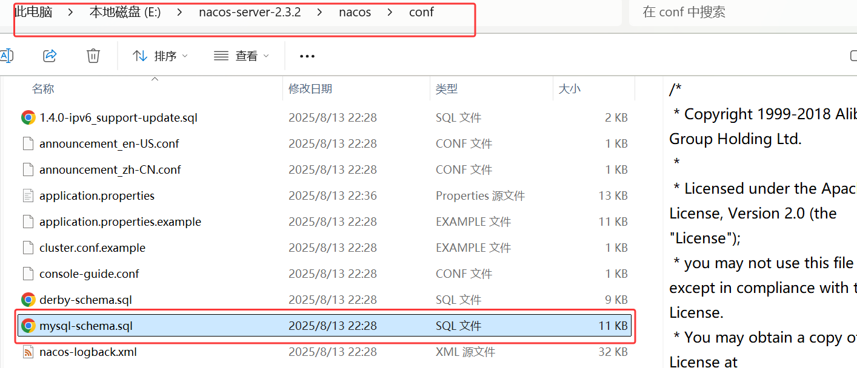Click file icon of announcement_en-US.conf
The image size is (857, 368).
click(x=28, y=143)
